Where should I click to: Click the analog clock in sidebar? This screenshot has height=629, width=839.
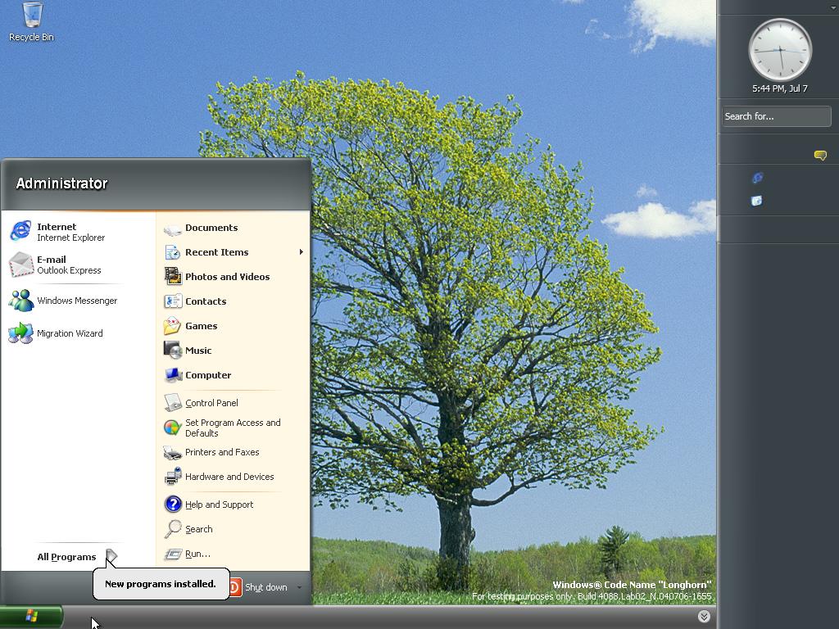click(x=780, y=50)
